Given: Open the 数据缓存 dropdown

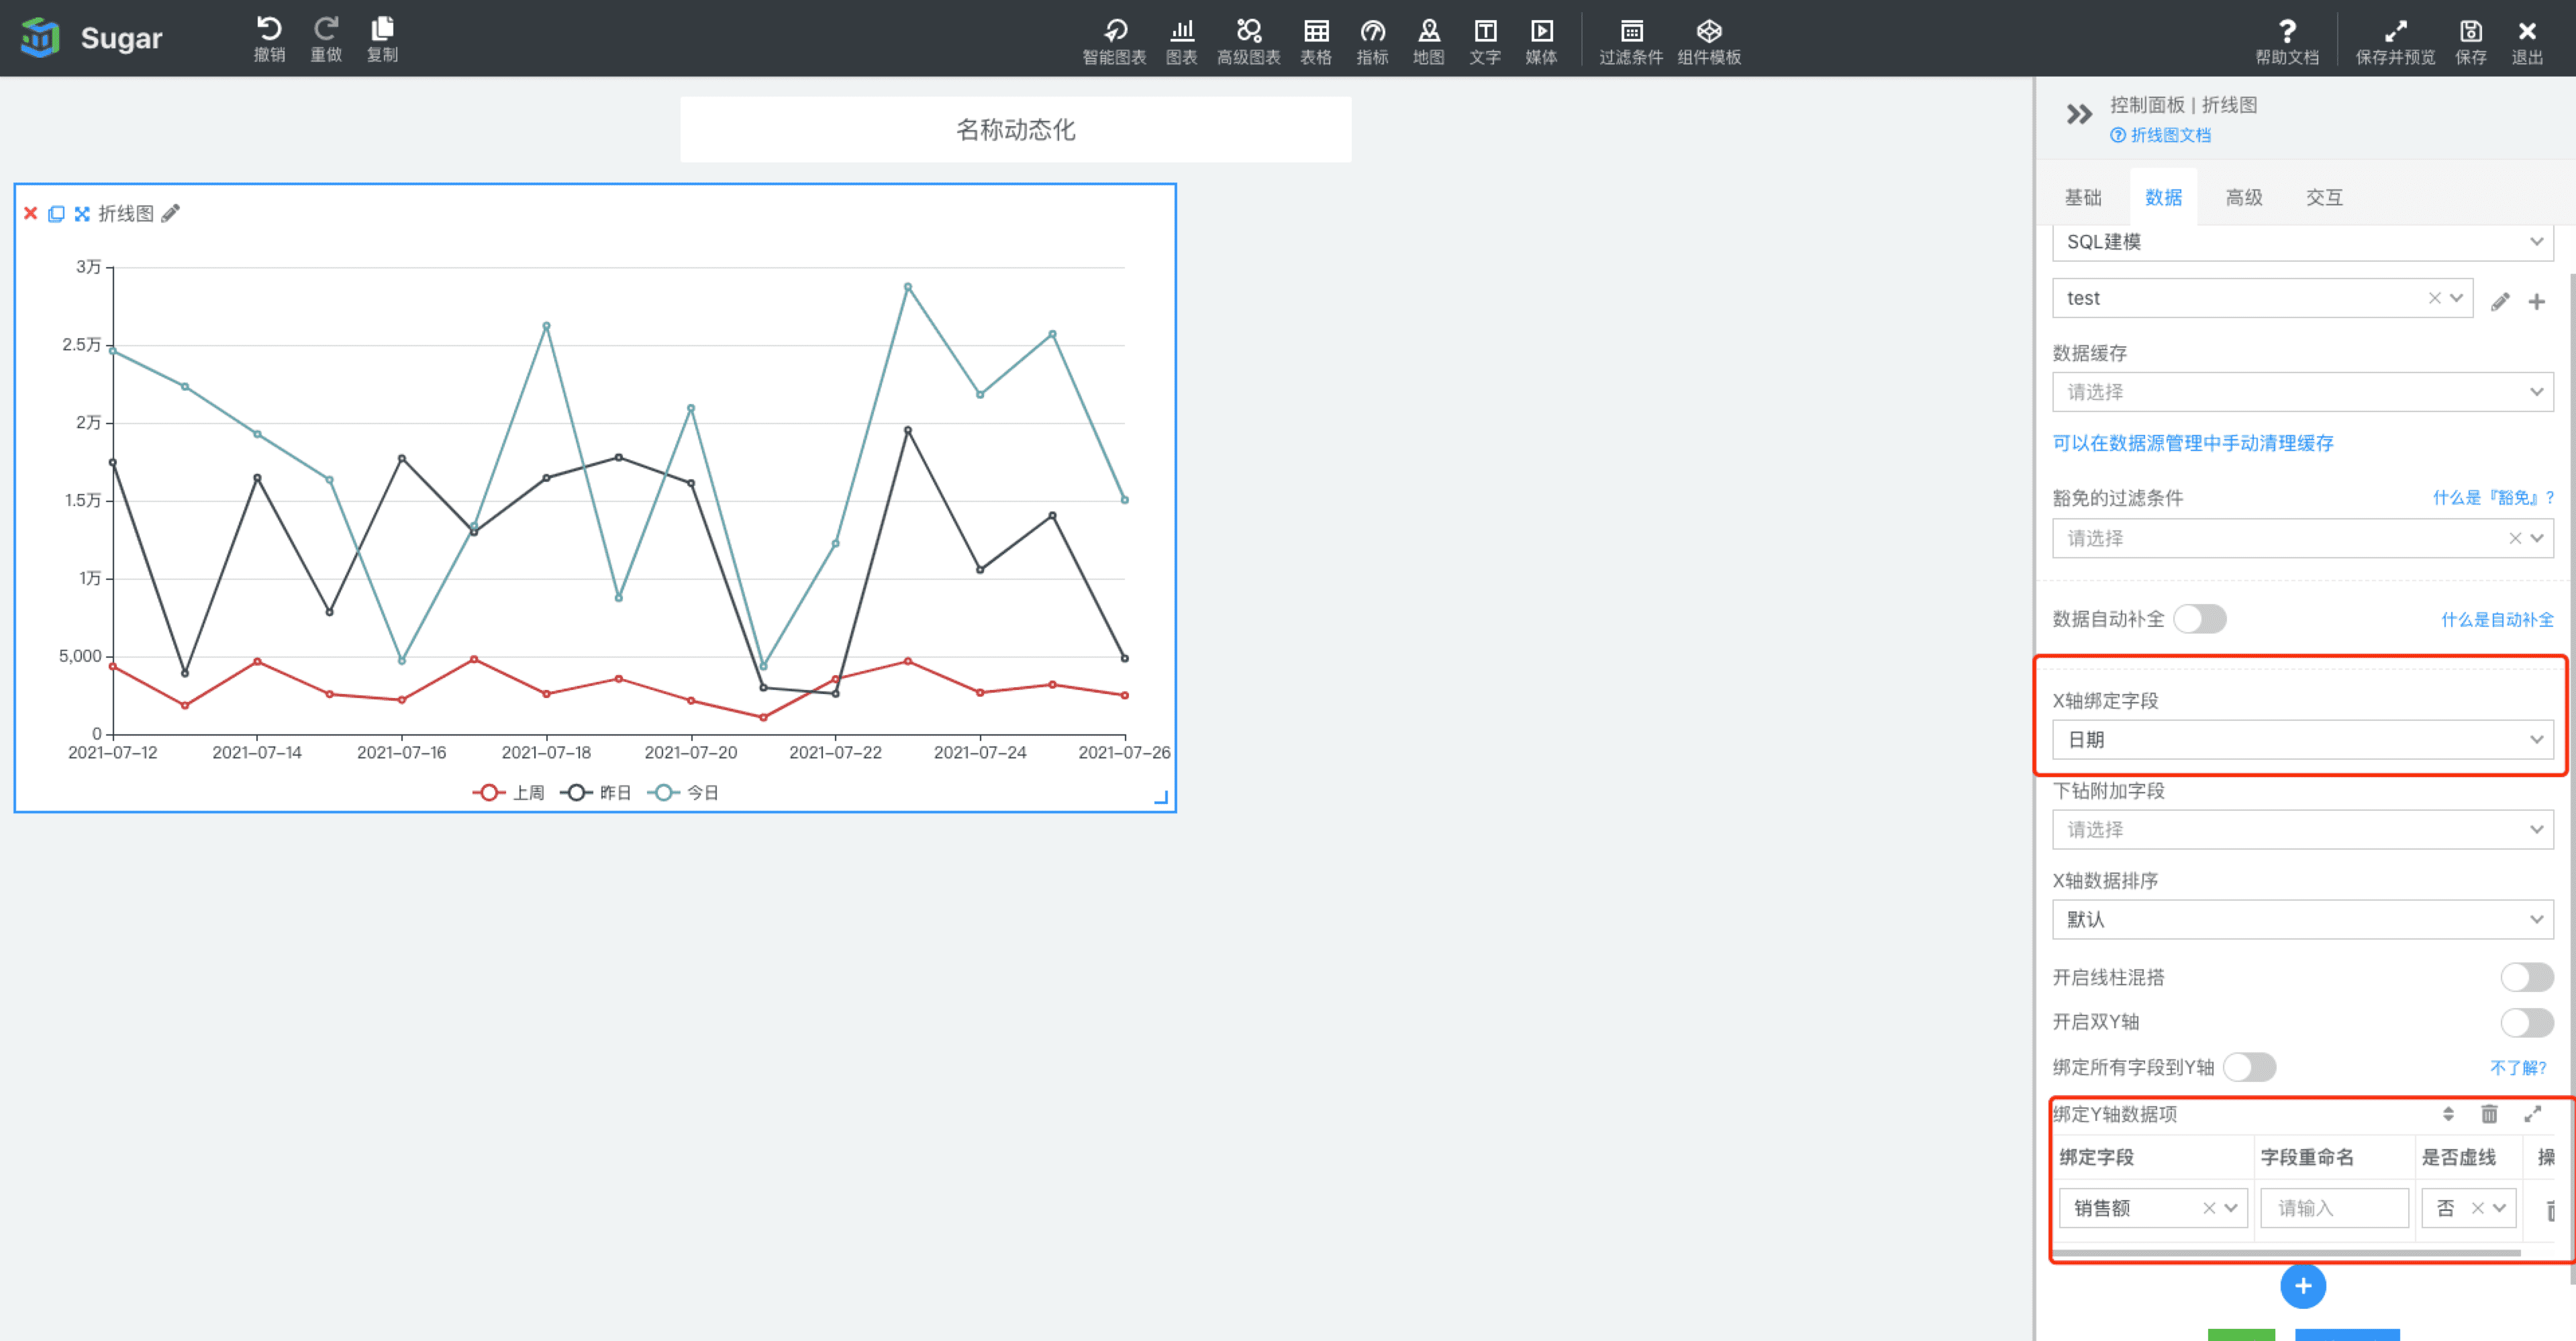Looking at the screenshot, I should [2302, 392].
